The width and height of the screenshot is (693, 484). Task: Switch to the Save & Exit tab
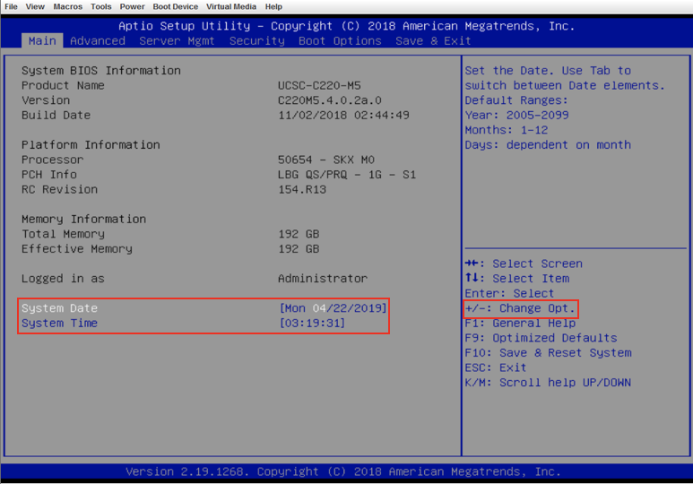[x=433, y=40]
